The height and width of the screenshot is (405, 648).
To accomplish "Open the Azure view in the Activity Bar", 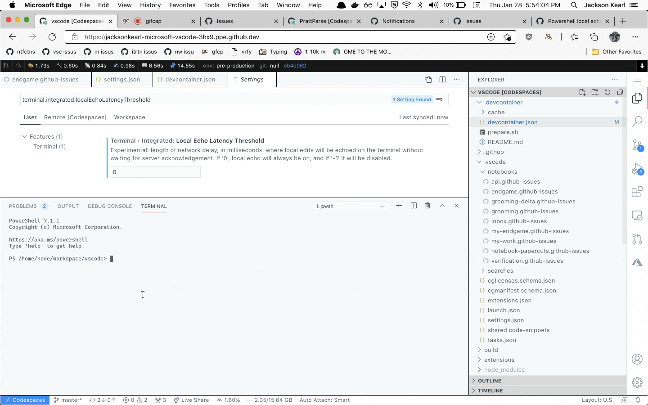I will point(637,262).
